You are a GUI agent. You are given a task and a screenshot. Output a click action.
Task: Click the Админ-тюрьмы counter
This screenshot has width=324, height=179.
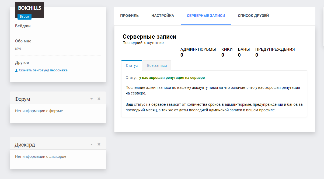(x=198, y=52)
